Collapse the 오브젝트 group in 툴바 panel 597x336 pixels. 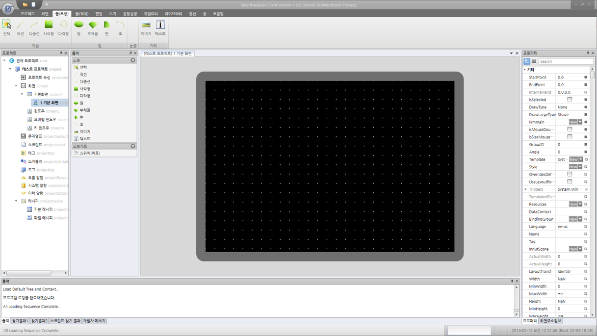click(x=133, y=146)
